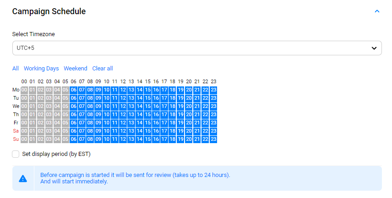Click the Sa row label
The width and height of the screenshot is (392, 198).
tap(16, 131)
